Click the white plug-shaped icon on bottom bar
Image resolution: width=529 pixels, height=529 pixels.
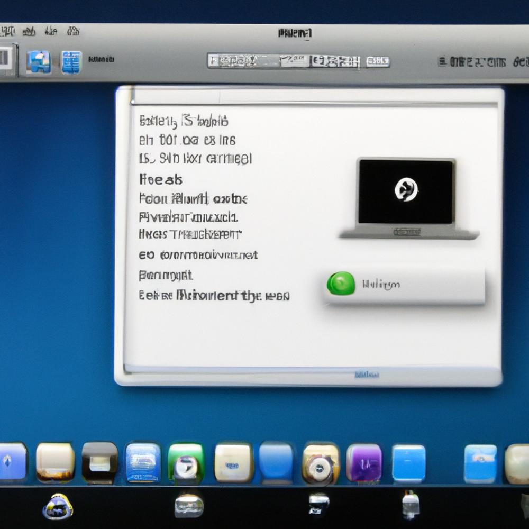(x=411, y=505)
